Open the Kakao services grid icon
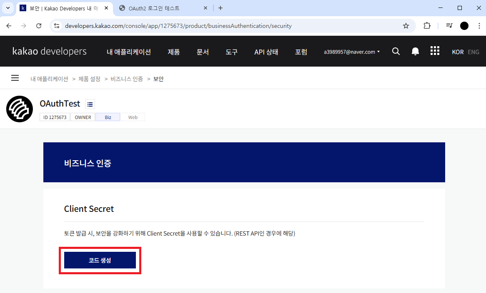The height and width of the screenshot is (293, 486). pyautogui.click(x=435, y=51)
